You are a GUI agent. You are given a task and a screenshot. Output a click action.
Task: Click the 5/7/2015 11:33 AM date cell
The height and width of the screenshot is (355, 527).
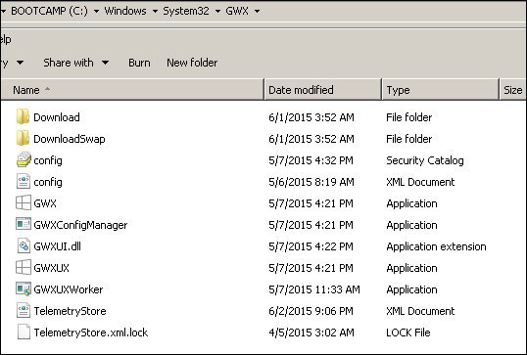(x=314, y=289)
